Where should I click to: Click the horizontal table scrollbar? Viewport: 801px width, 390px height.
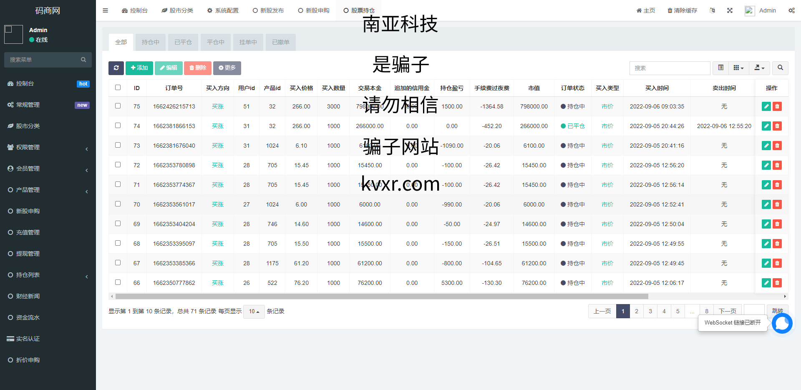[382, 297]
